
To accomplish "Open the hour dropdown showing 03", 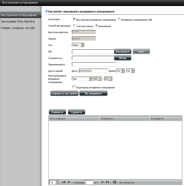I will point(120,71).
